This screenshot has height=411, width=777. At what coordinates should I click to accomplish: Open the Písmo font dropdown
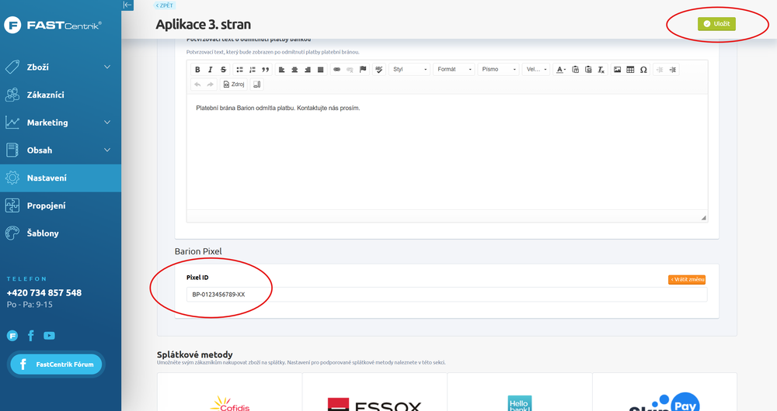coord(498,70)
